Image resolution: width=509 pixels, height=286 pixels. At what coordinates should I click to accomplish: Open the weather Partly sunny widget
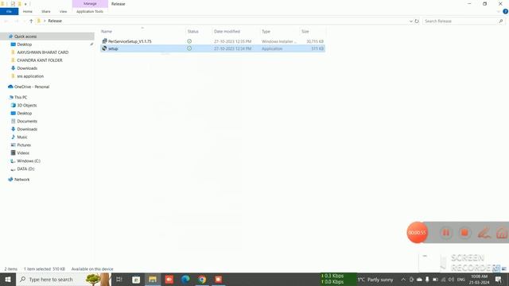point(375,280)
